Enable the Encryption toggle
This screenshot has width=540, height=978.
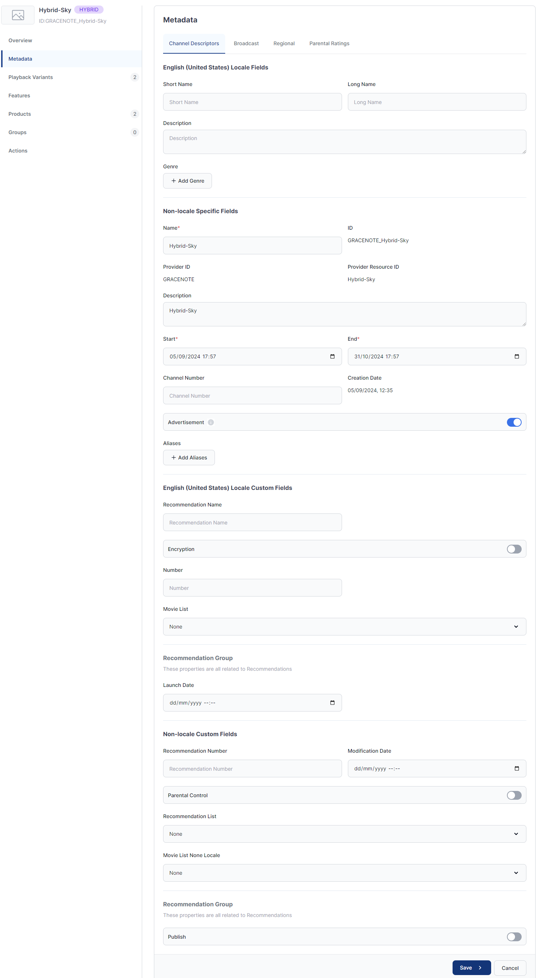tap(514, 549)
